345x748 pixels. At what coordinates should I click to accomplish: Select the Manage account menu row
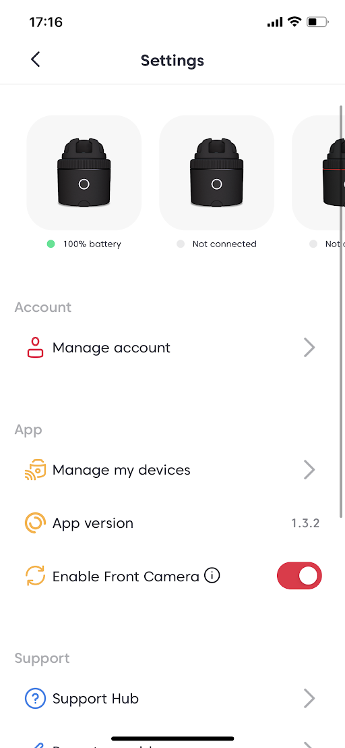point(171,348)
